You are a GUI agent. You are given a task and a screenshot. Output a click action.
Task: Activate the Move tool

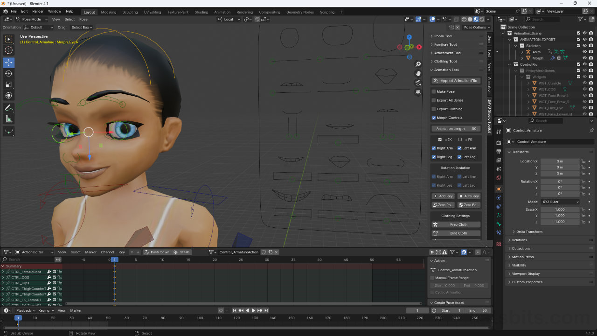[9, 63]
